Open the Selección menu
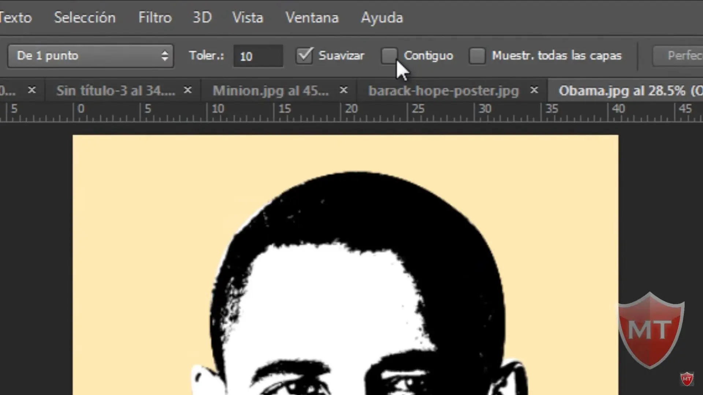The image size is (703, 395). [x=85, y=18]
